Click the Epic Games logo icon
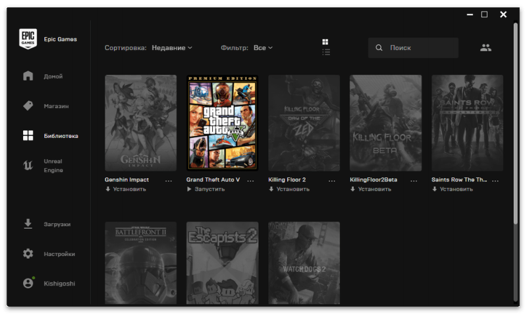Screen dimensions: 527x314 click(x=28, y=39)
